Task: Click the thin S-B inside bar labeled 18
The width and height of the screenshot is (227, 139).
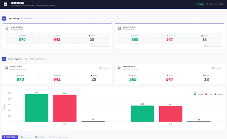Action: tap(199, 121)
